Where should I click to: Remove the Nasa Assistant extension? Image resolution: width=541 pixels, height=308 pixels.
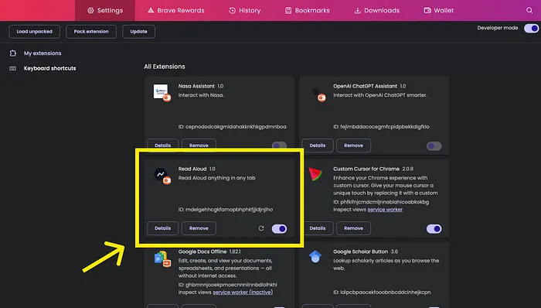(199, 145)
